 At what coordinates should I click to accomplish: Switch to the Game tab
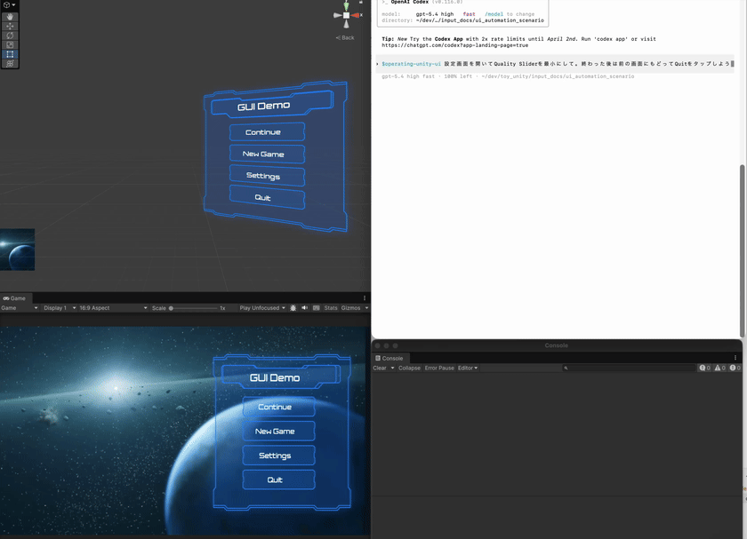[15, 298]
